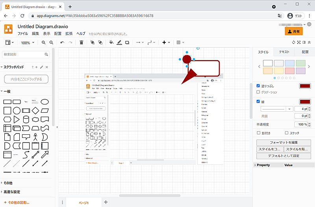The height and width of the screenshot is (207, 315).
Task: Open the 100% zoom dropdown
Action: (28, 42)
